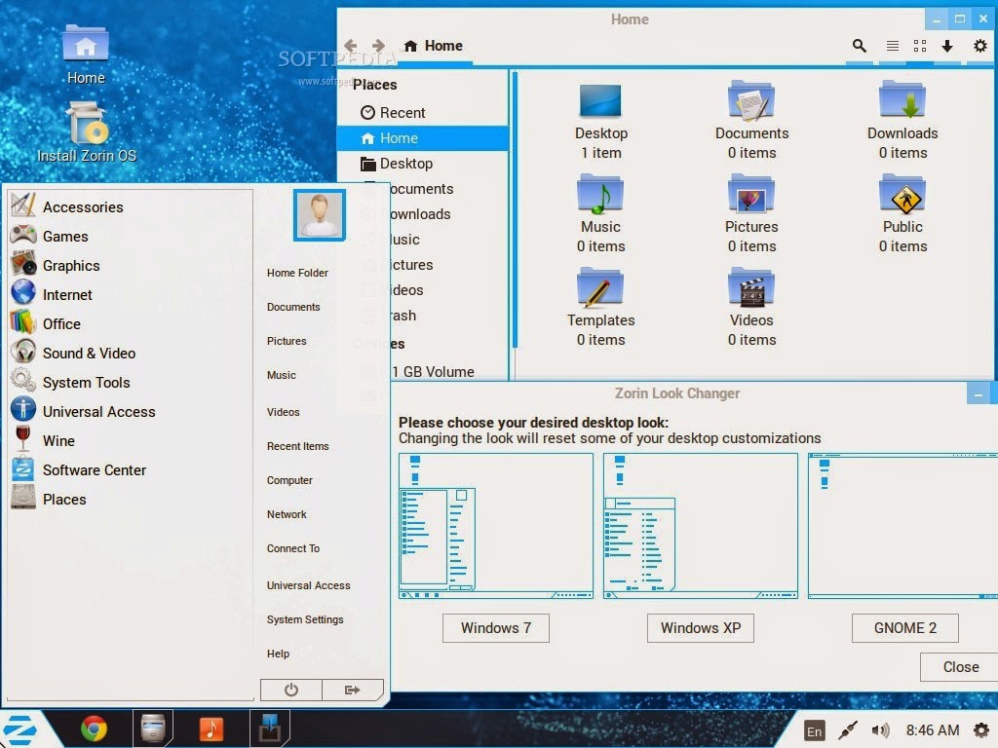This screenshot has height=748, width=998.
Task: Open the Desktop folder in Home
Action: [600, 121]
